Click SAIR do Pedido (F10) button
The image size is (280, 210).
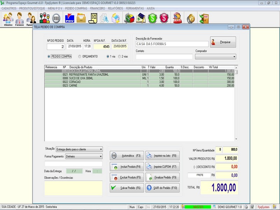(x=162, y=188)
